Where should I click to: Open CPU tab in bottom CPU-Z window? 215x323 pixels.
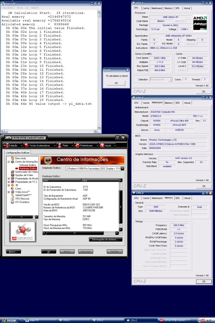click(136, 198)
